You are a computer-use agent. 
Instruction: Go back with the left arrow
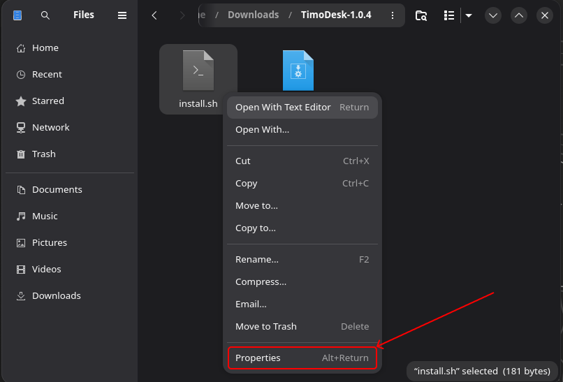[x=154, y=15]
